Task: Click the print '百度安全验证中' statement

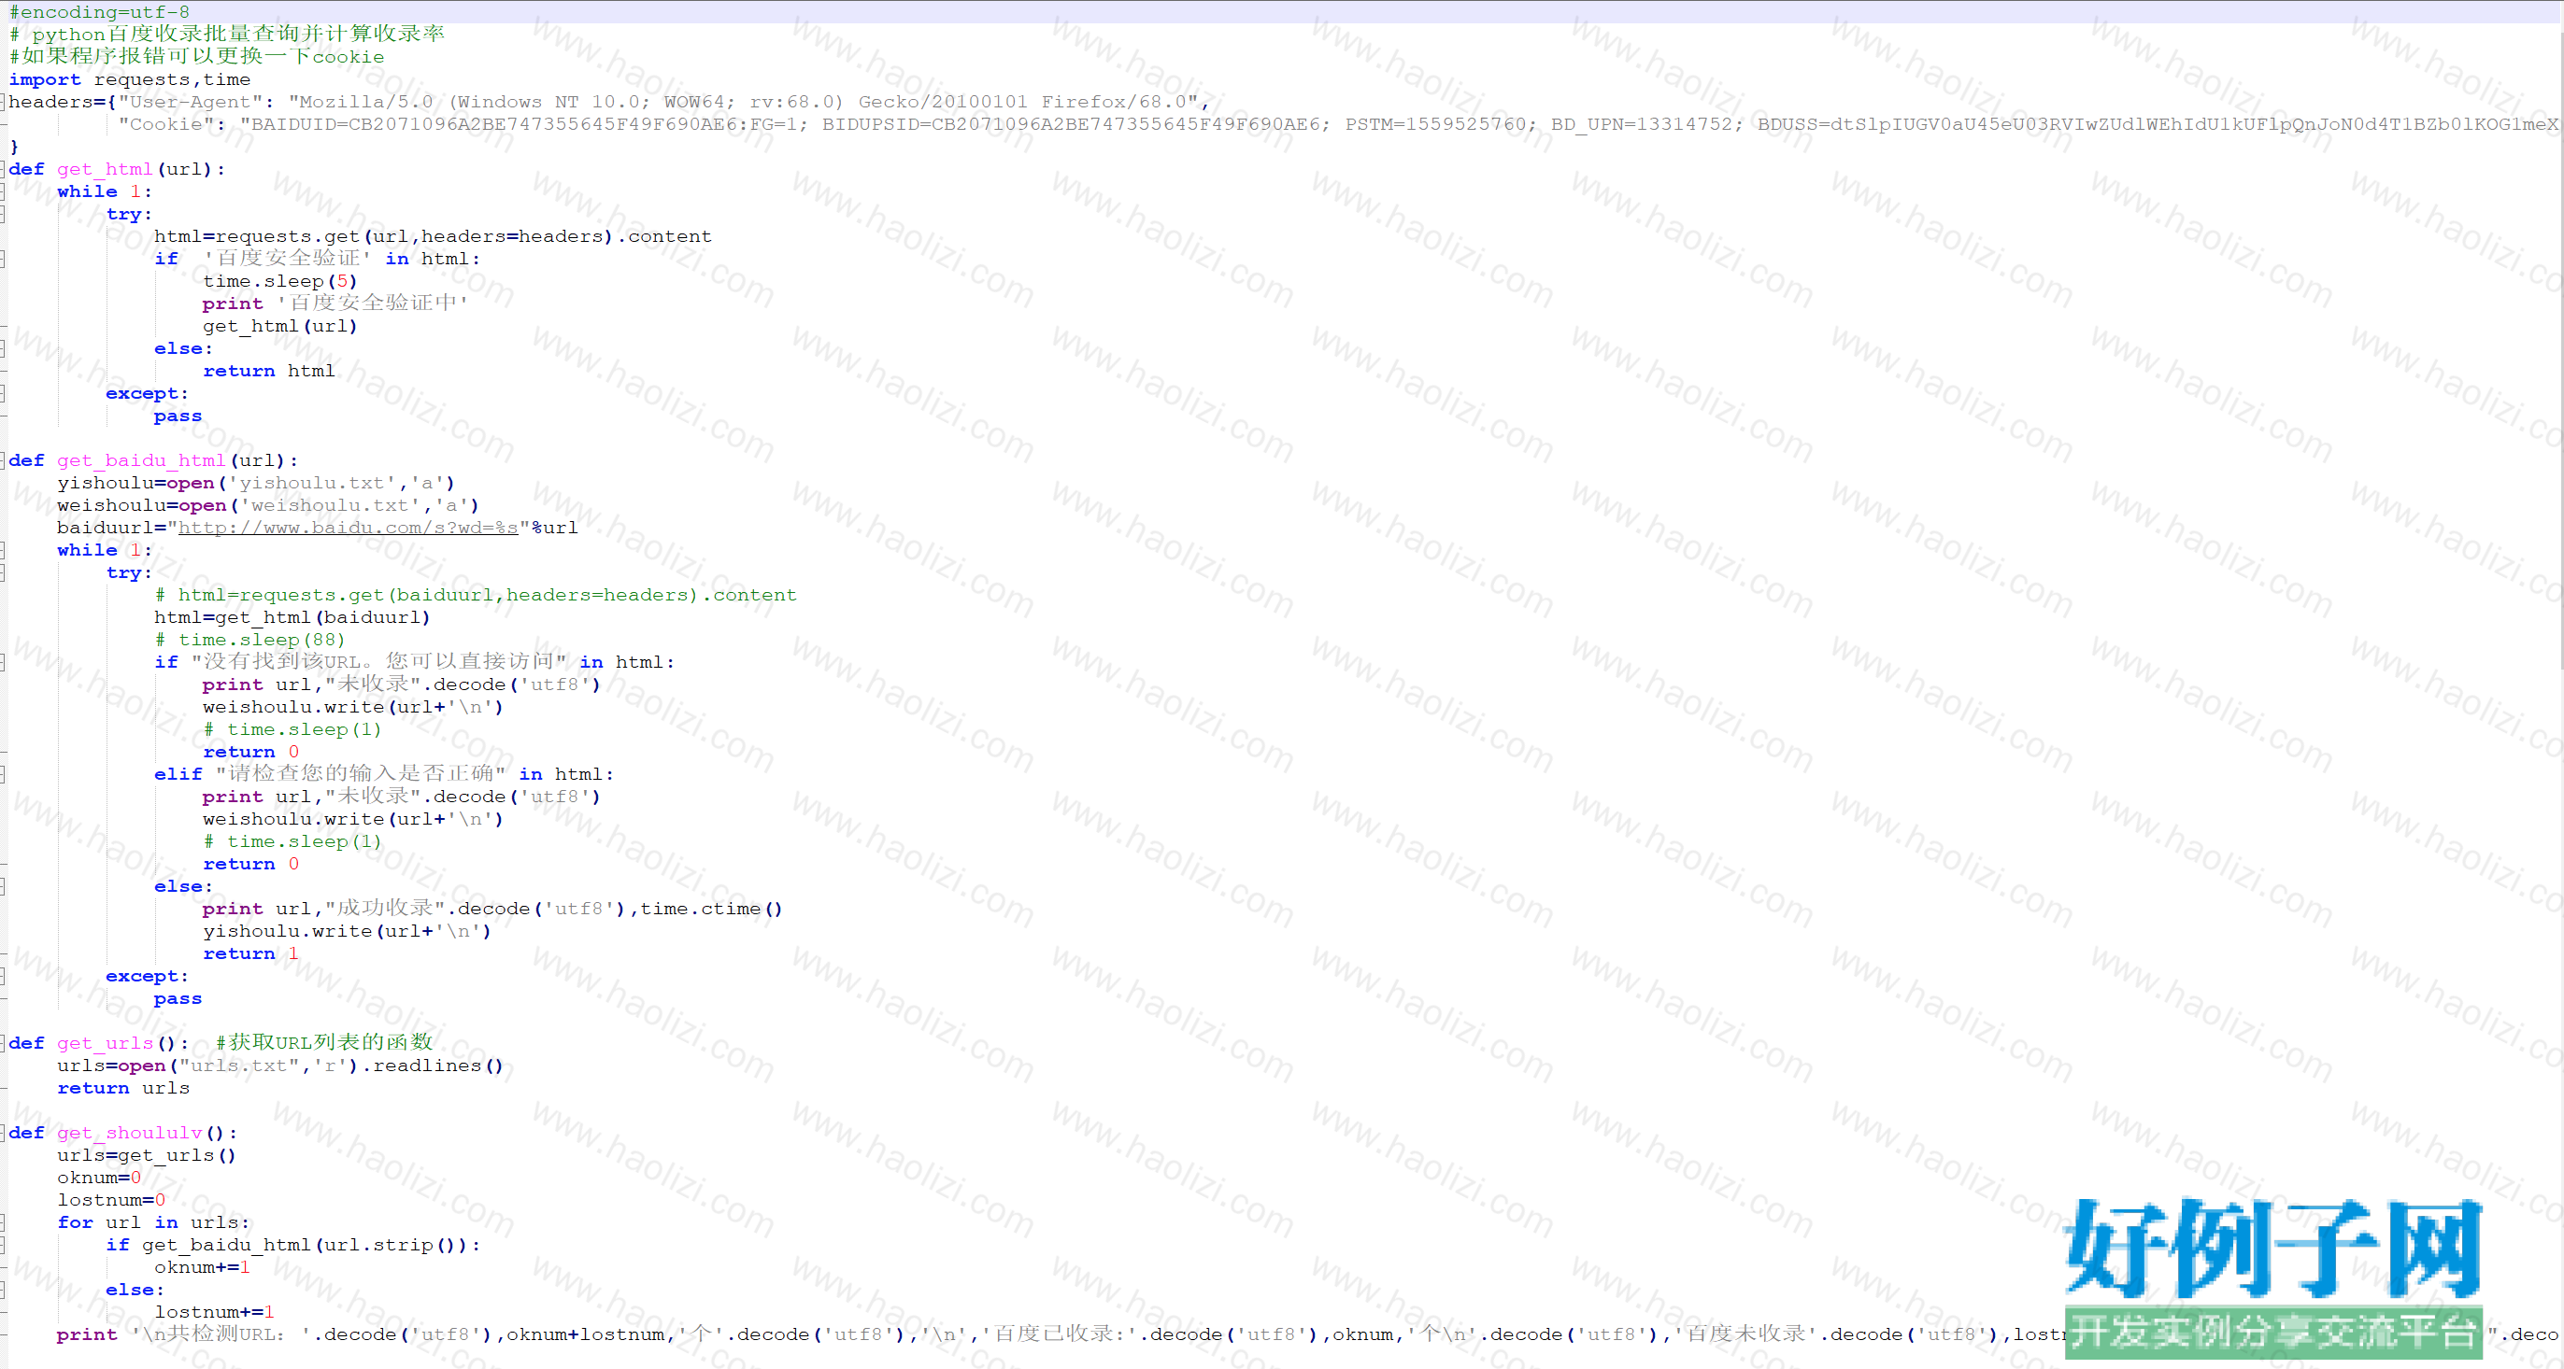Action: pyautogui.click(x=335, y=303)
